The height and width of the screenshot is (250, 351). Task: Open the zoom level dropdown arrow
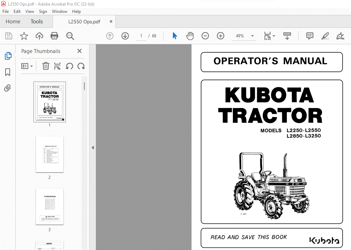(x=252, y=36)
